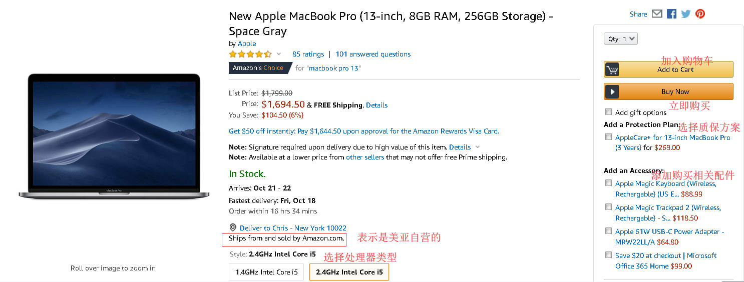This screenshot has width=744, height=282.
Task: Click the email share icon
Action: [x=657, y=14]
